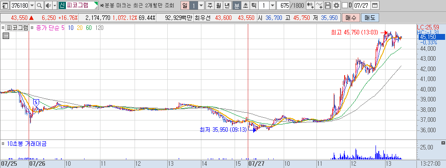Switch to the 주 weekly chart tab
The width and height of the screenshot is (446, 168).
tap(210, 5)
